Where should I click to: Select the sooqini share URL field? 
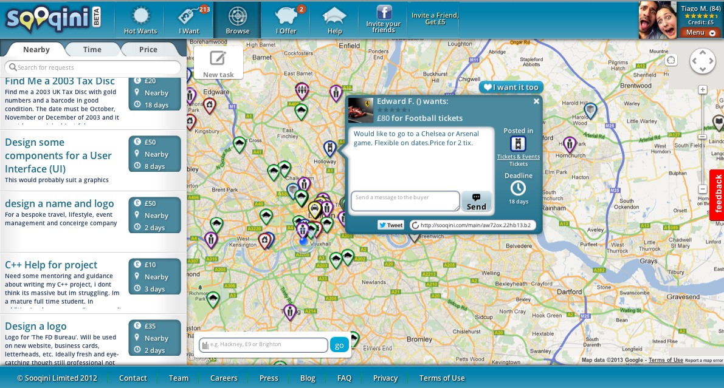(472, 225)
